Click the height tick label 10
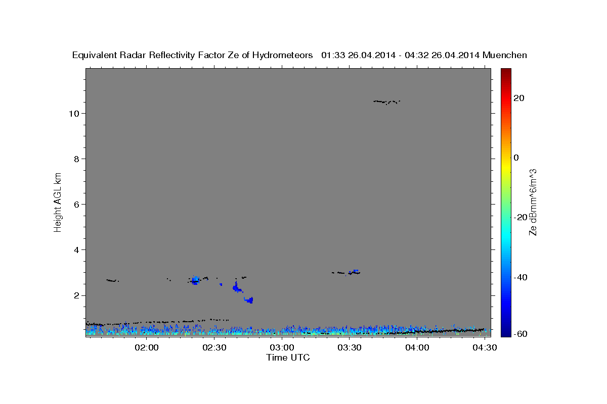 [x=74, y=114]
